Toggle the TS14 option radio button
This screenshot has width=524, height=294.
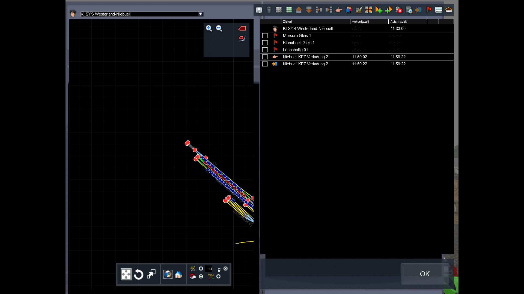218,277
